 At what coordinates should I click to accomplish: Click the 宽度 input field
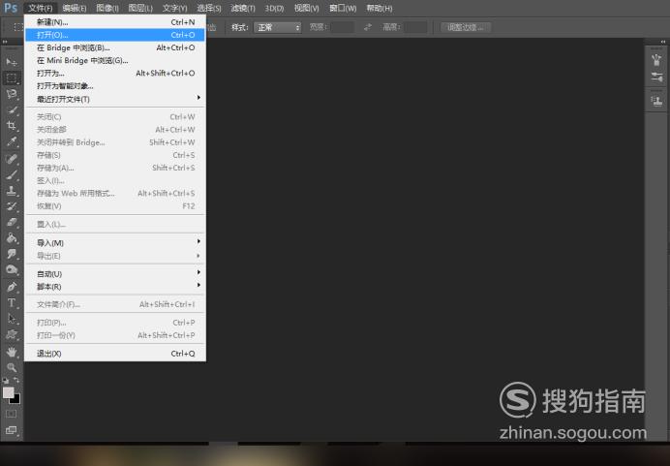(343, 27)
